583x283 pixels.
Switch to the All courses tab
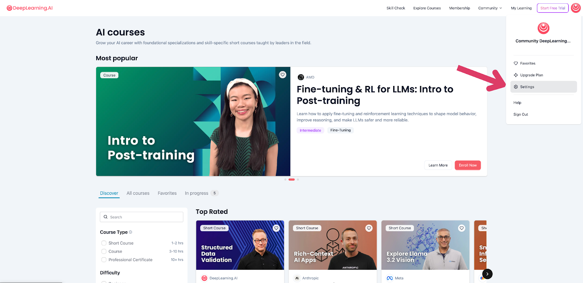138,193
